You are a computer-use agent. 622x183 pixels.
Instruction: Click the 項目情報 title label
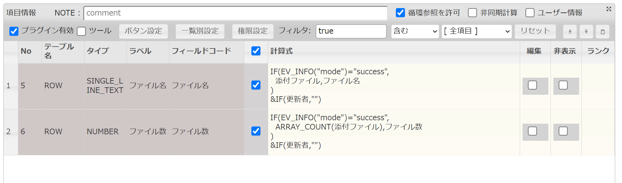21,13
